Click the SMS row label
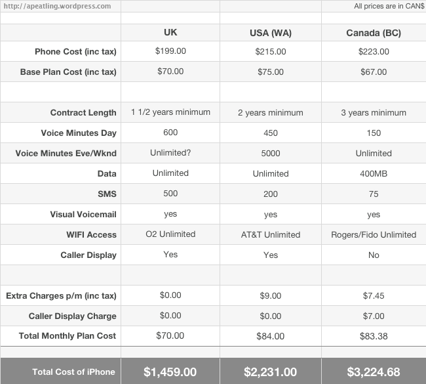 point(107,194)
